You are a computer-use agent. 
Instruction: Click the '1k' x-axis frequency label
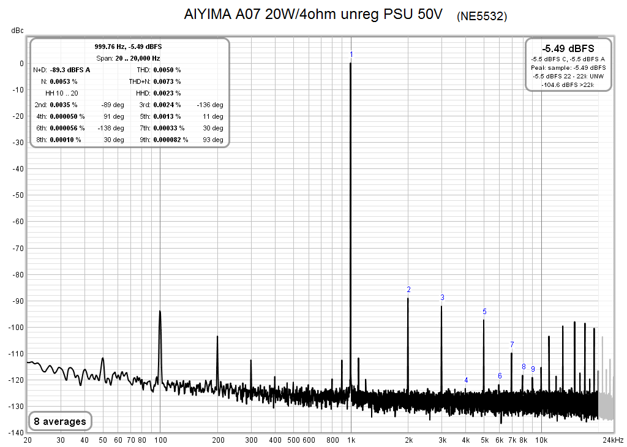[351, 440]
